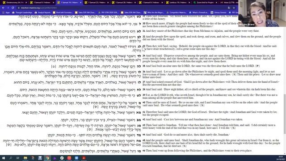
Task: Switch to the Zoom link for Prophets tab
Action: 206,3
